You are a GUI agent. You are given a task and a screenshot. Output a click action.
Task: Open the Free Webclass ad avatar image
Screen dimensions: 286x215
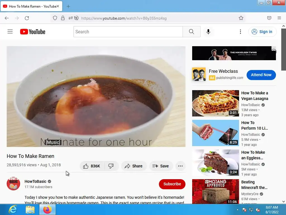click(199, 74)
